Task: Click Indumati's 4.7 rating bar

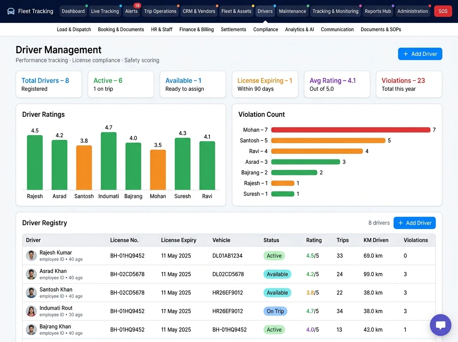Action: point(109,161)
